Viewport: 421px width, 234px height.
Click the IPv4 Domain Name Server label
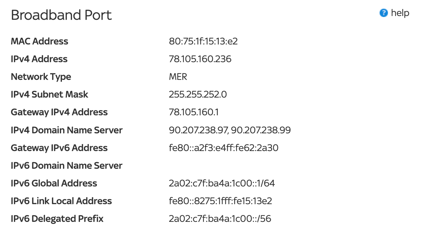coord(66,130)
